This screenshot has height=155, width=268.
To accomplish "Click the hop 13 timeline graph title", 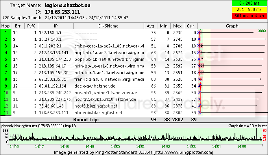I will pyautogui.click(x=39, y=126).
